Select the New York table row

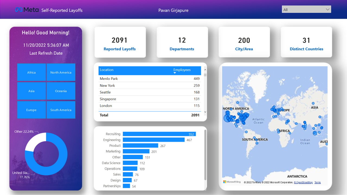[x=150, y=85]
